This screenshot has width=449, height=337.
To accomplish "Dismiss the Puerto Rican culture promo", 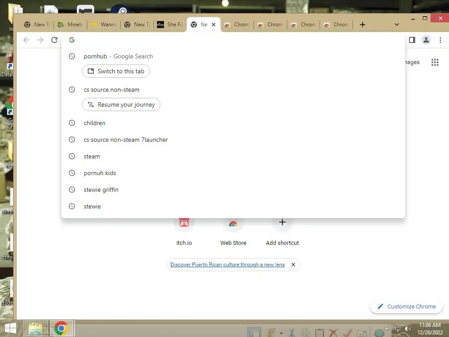I will [x=293, y=265].
